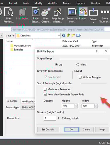Toggle SNAP in the status bar
Viewport: 110px width, 145px height.
102,143
